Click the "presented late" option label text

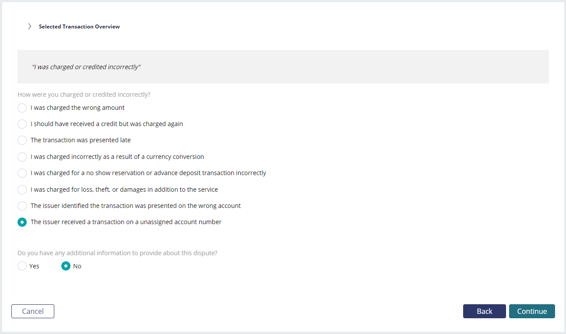pyautogui.click(x=81, y=140)
